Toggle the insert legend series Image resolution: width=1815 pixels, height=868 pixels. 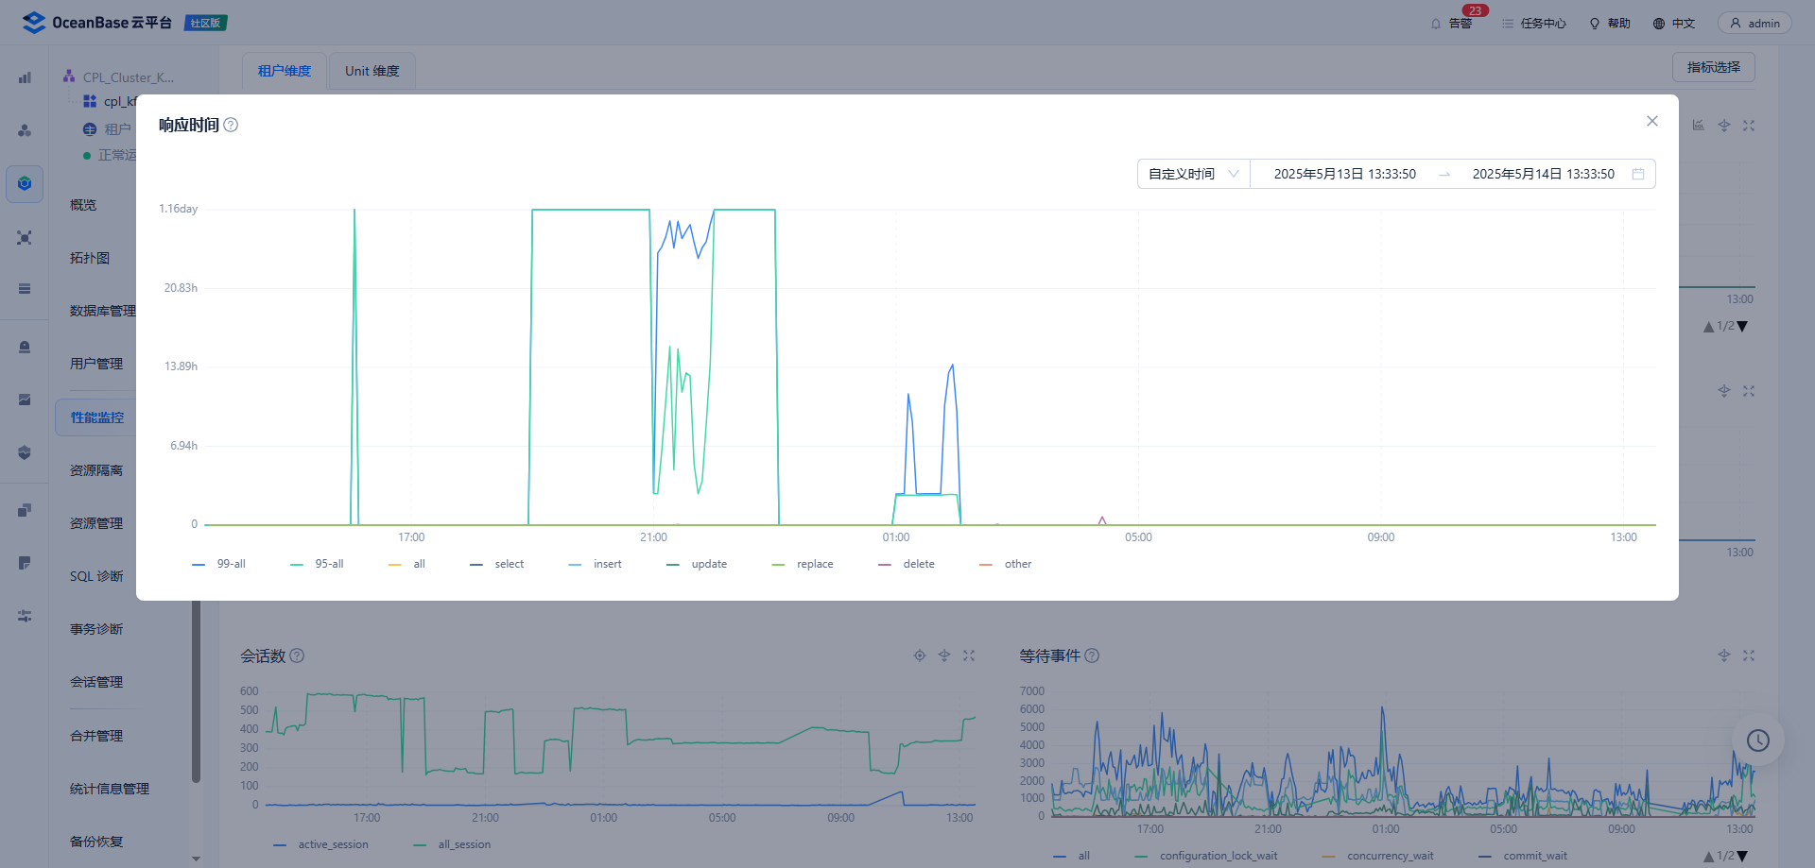pos(595,564)
